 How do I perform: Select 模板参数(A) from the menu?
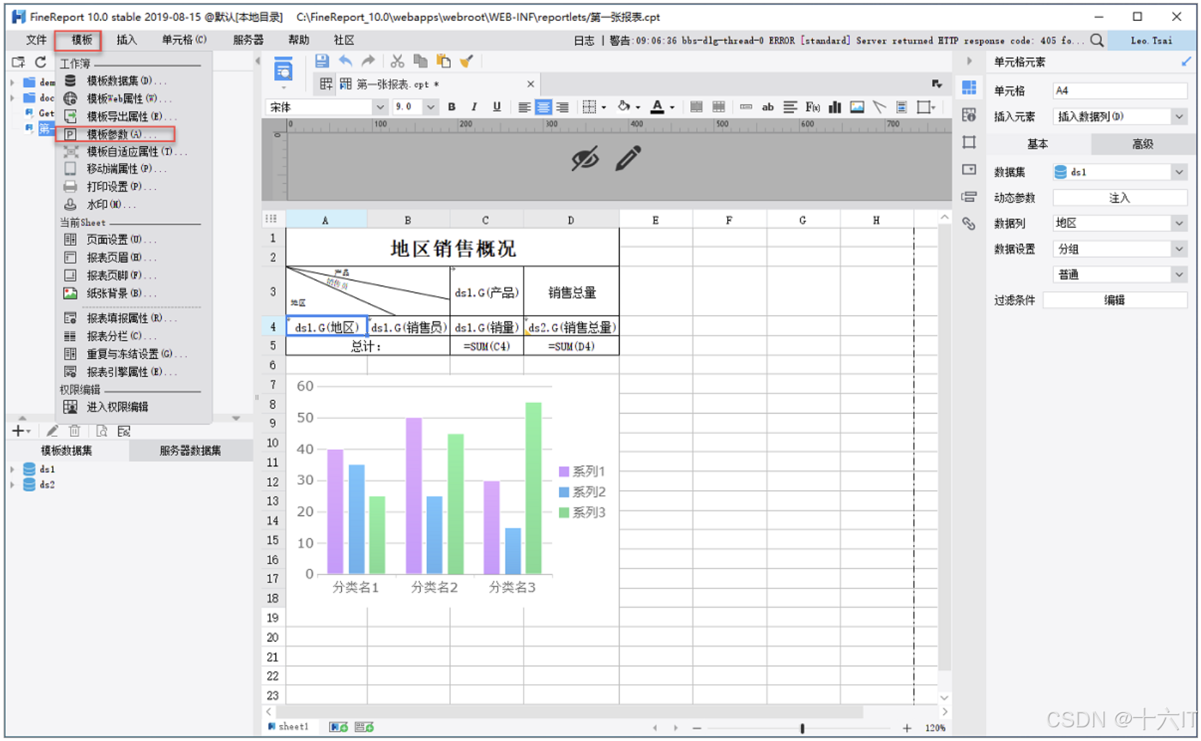click(x=115, y=134)
